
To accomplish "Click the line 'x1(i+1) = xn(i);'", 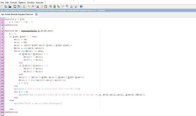I will tap(33, 60).
